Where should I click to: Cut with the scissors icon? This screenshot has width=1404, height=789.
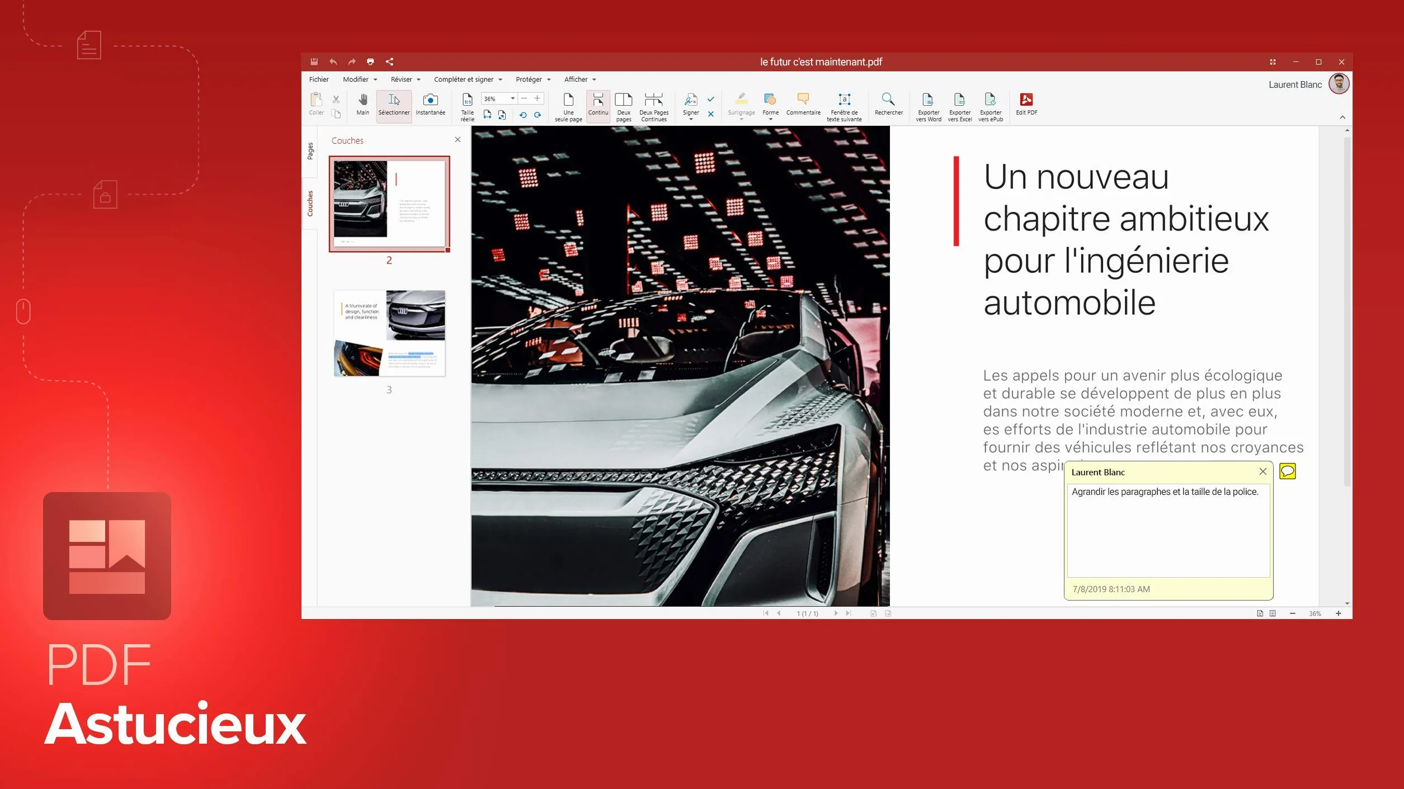[x=336, y=100]
